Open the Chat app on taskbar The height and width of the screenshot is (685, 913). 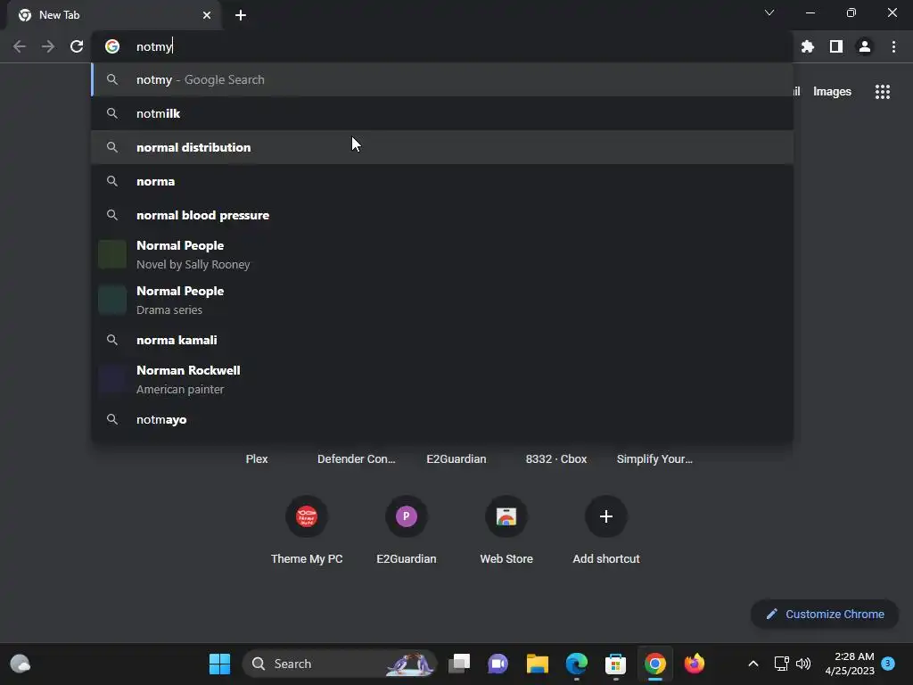click(498, 664)
